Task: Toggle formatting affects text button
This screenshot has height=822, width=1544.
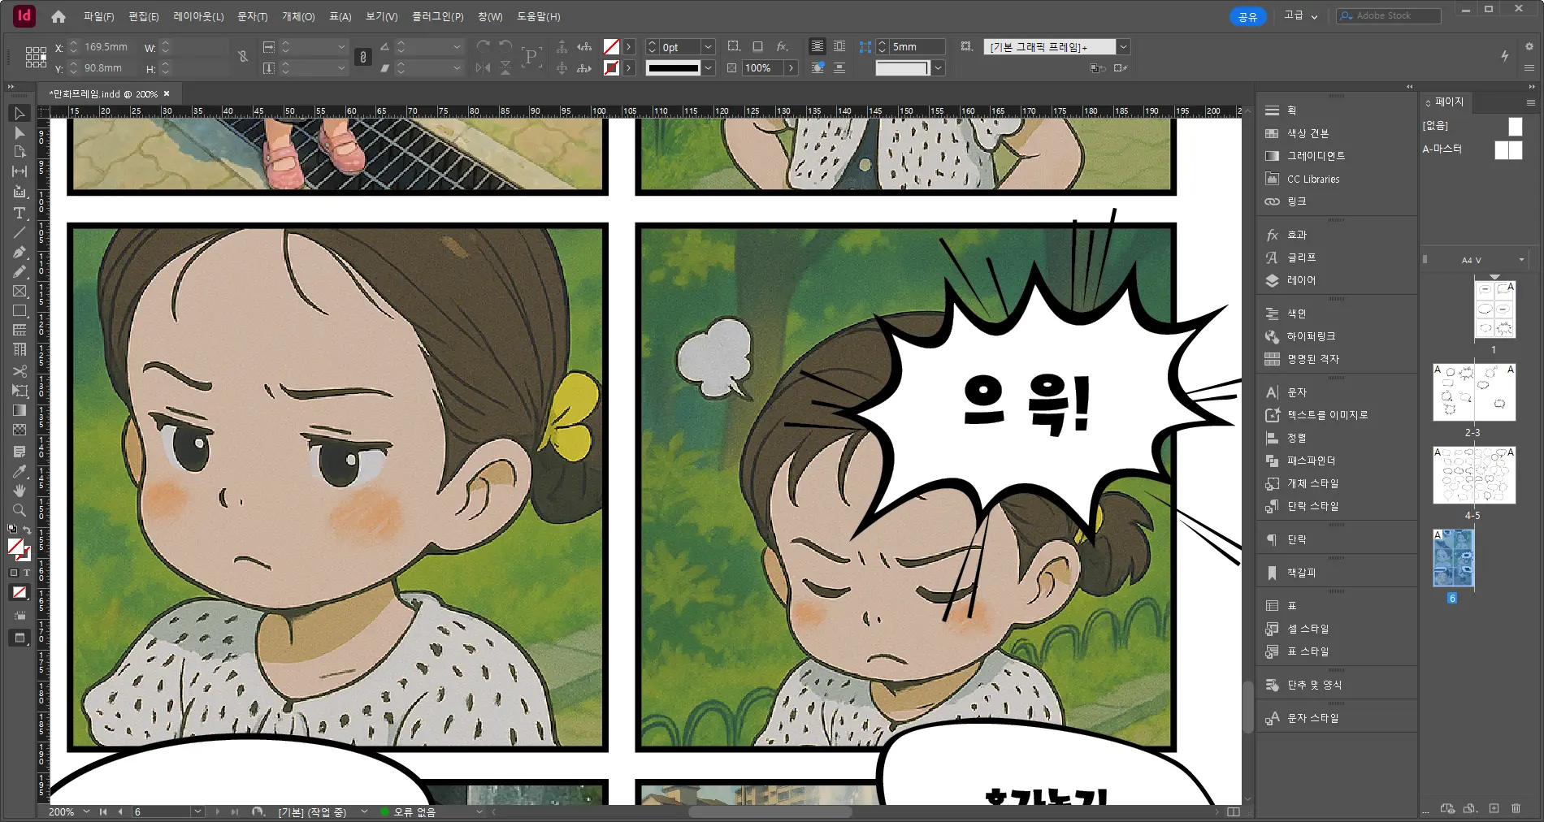Action: pos(26,573)
